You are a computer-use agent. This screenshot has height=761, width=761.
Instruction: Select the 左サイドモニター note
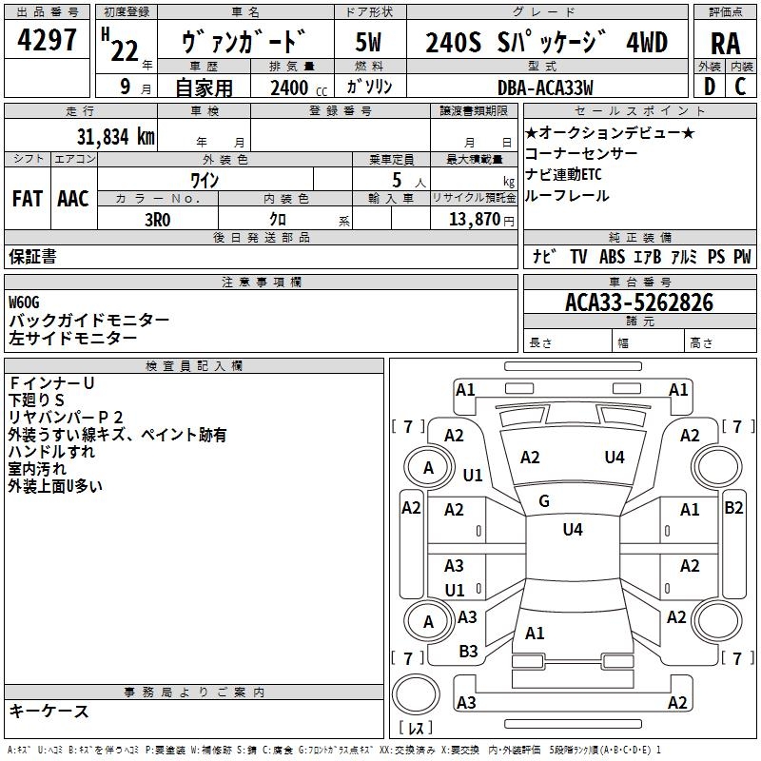(73, 338)
